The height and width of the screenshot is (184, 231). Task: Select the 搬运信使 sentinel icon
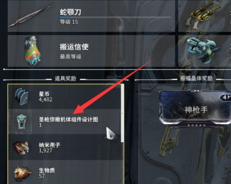pos(32,51)
